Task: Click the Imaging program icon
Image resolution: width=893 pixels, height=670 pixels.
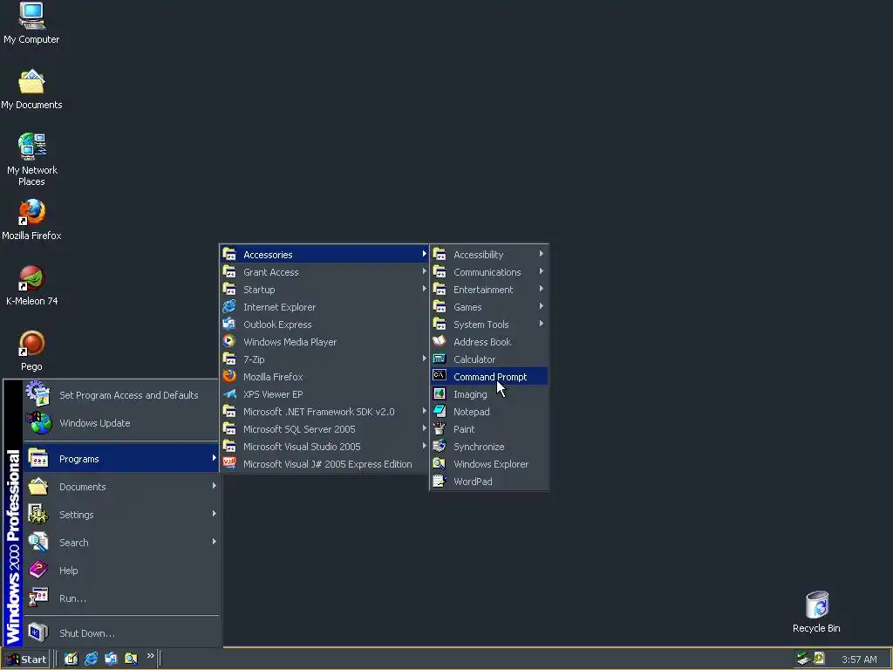Action: [440, 393]
